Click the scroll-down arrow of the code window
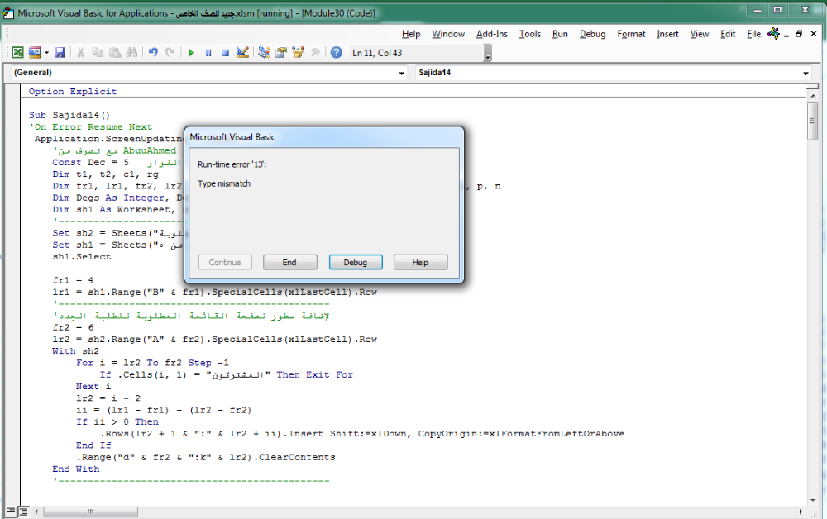Screen dimensions: 827x519 click(812, 500)
